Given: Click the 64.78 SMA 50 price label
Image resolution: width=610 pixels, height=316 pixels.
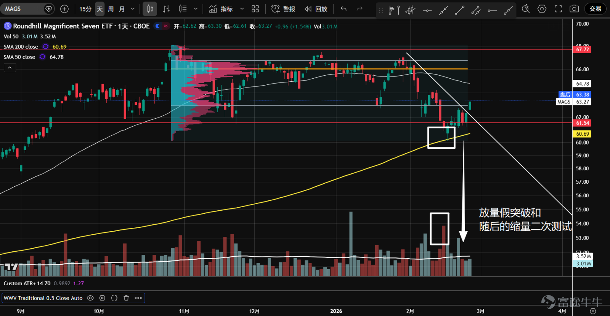Looking at the screenshot, I should (582, 84).
